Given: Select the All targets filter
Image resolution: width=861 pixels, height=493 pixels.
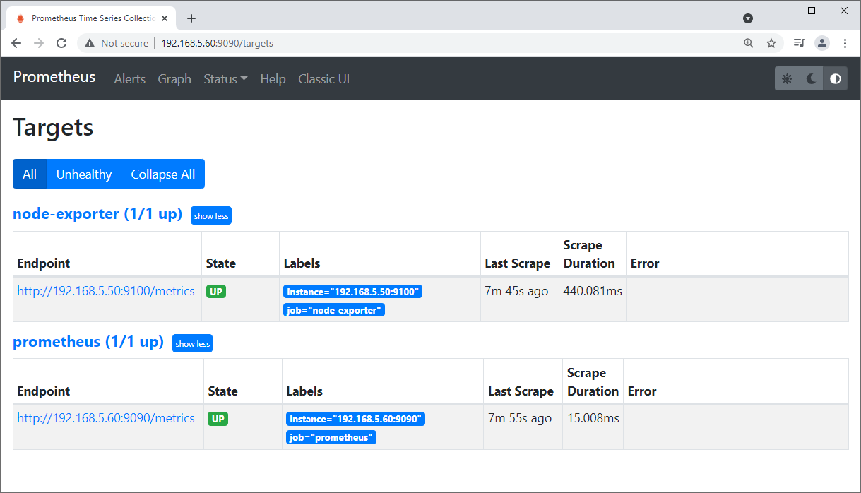Looking at the screenshot, I should 30,174.
